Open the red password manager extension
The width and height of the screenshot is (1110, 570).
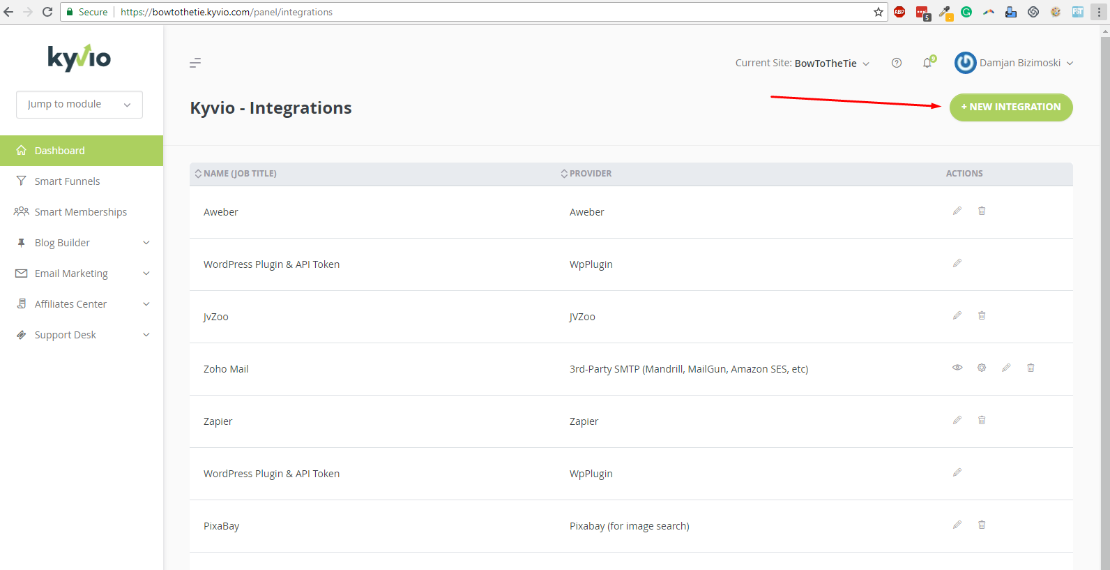[x=922, y=13]
